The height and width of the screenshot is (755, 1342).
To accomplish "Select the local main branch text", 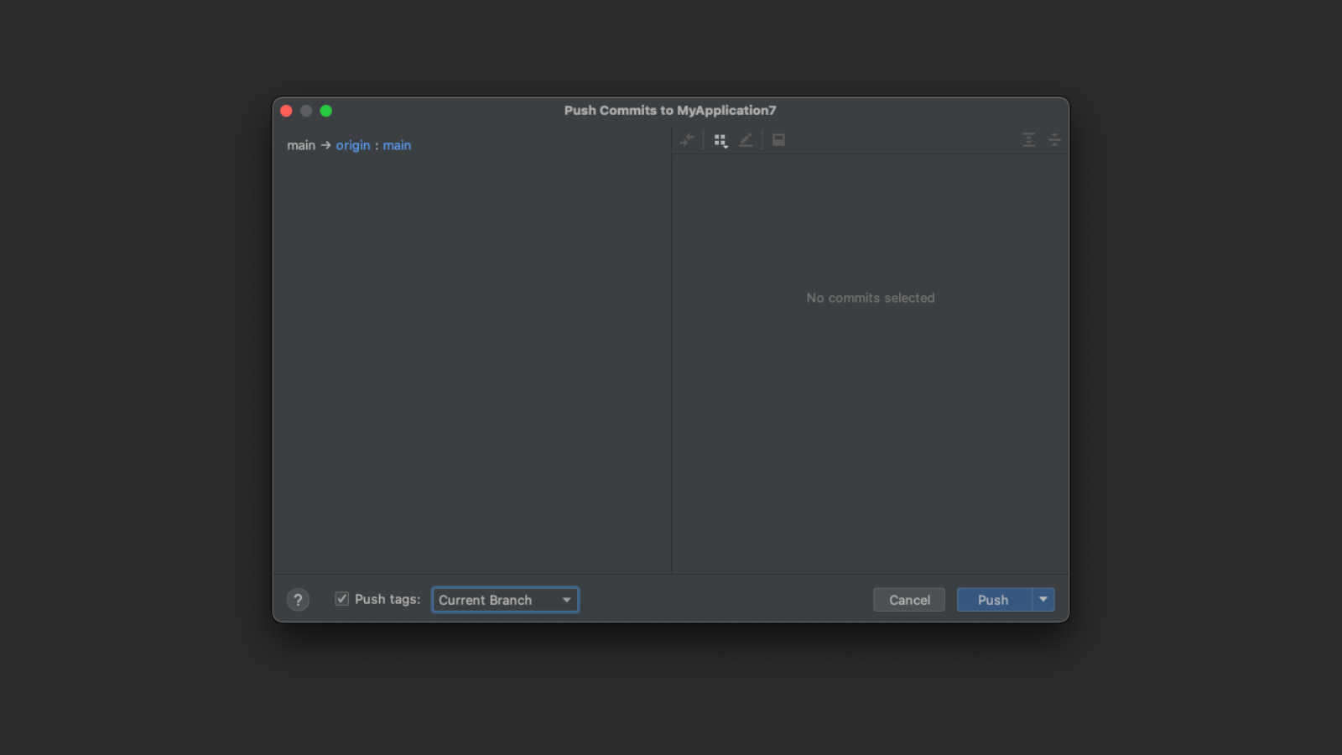I will [x=301, y=145].
